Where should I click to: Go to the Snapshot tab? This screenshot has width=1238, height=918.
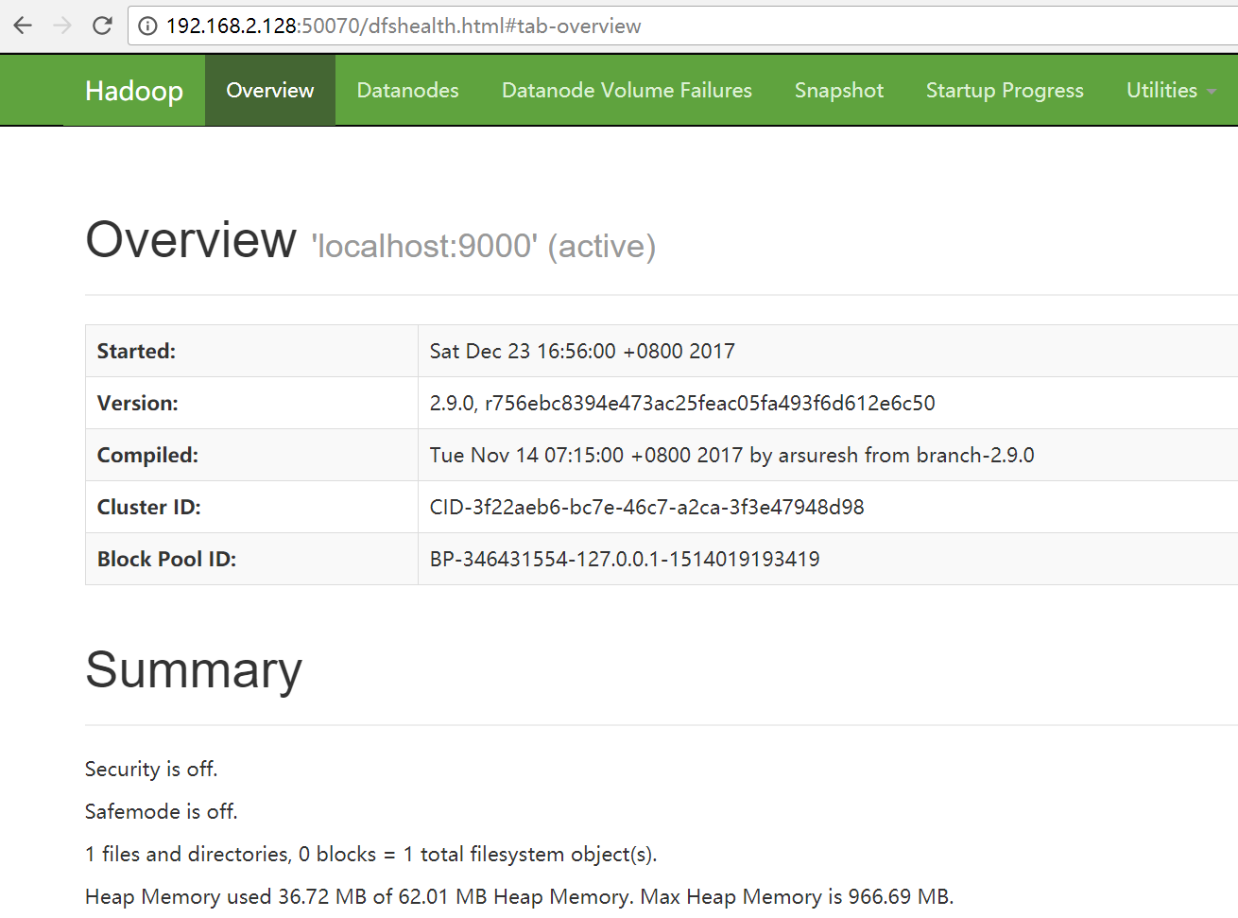click(838, 91)
